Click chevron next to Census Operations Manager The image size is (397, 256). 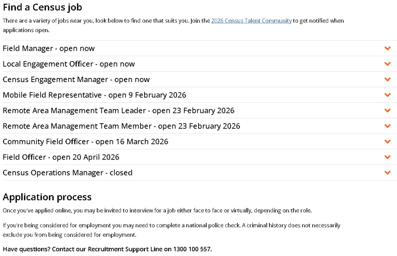pyautogui.click(x=387, y=173)
